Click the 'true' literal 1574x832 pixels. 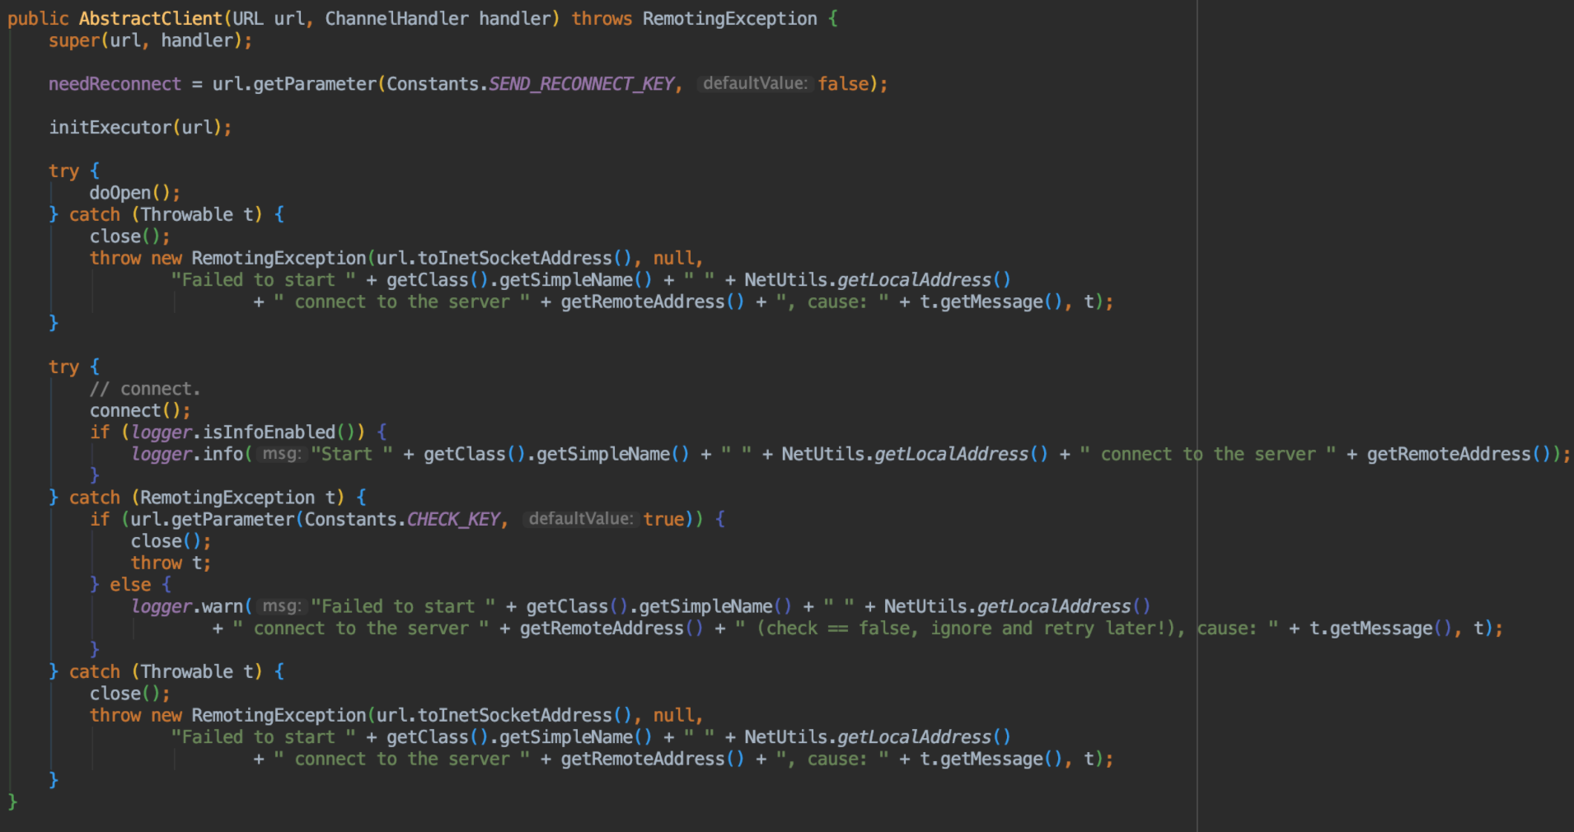pos(664,520)
